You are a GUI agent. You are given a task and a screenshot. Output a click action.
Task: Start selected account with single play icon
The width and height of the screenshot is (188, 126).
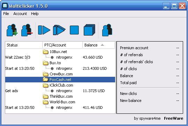click(44, 30)
